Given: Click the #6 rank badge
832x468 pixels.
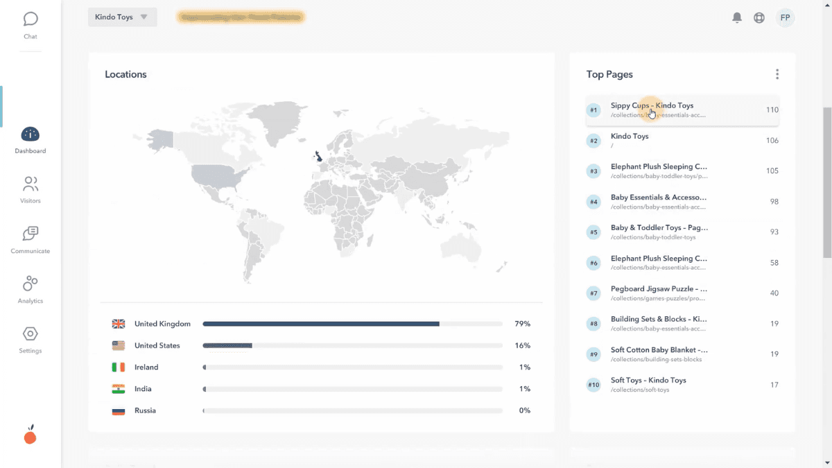Looking at the screenshot, I should click(593, 263).
